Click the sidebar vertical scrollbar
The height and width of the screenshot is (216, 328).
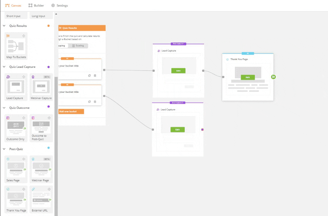coord(56,147)
